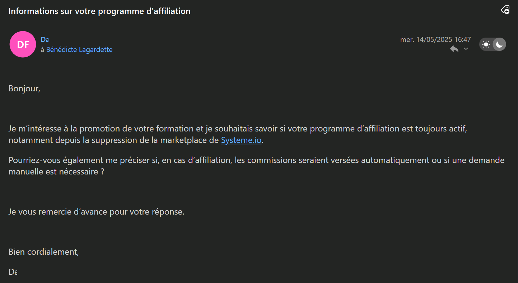
Task: Click the "Bien cordialement," closing
Action: tap(44, 252)
